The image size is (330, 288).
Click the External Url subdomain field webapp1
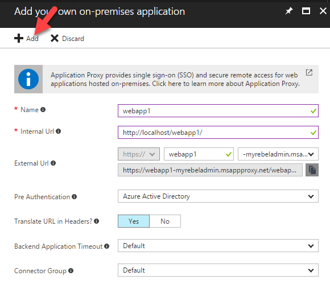coord(199,154)
